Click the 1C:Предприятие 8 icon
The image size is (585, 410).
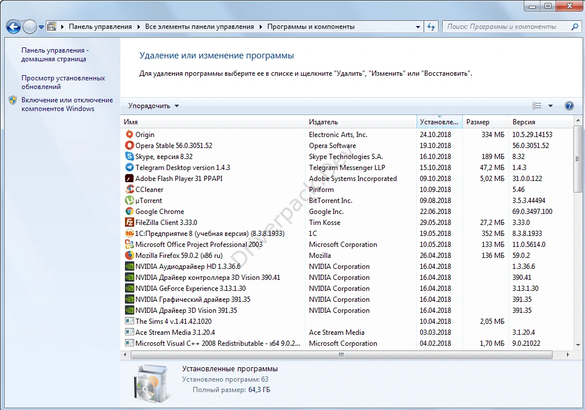point(129,233)
